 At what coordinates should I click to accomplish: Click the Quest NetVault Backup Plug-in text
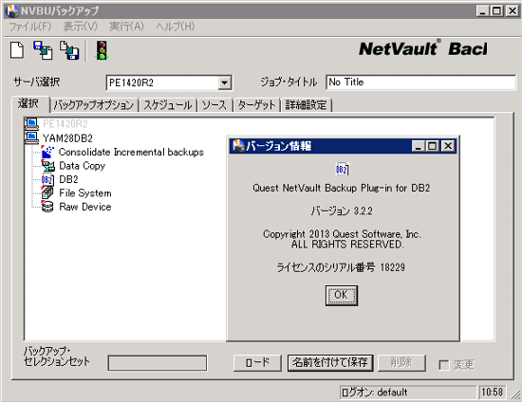click(x=342, y=188)
